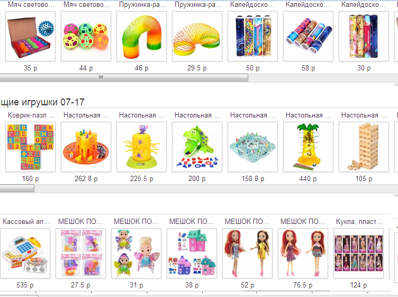Screen dimensions: 398x297
Task: Click the '52 р' price
Action: pyautogui.click(x=248, y=285)
